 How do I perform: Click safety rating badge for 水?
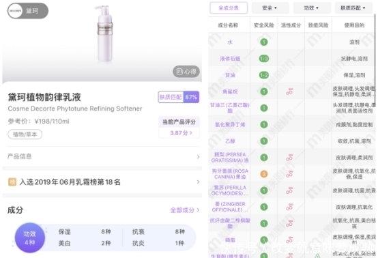pyautogui.click(x=264, y=42)
